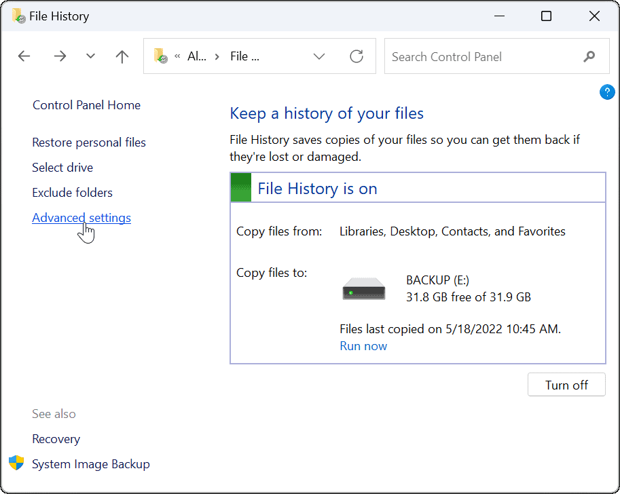Screen dimensions: 620x494
Task: Navigate up one folder level
Action: coord(122,56)
